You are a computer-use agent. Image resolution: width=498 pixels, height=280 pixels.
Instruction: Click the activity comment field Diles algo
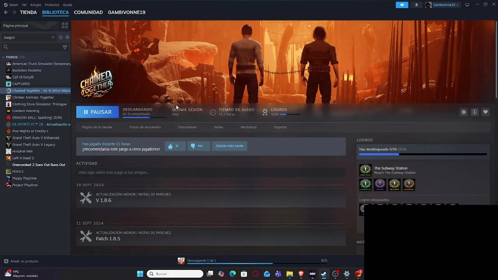211,172
